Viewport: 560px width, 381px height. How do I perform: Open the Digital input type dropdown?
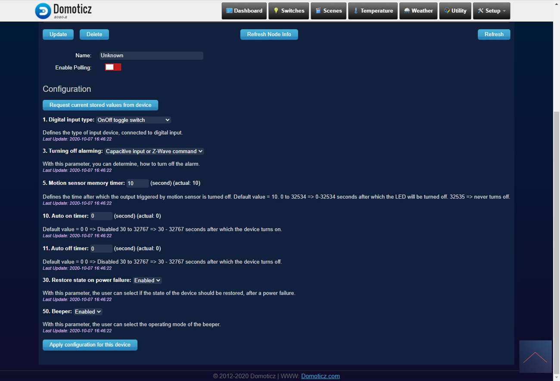tap(134, 120)
